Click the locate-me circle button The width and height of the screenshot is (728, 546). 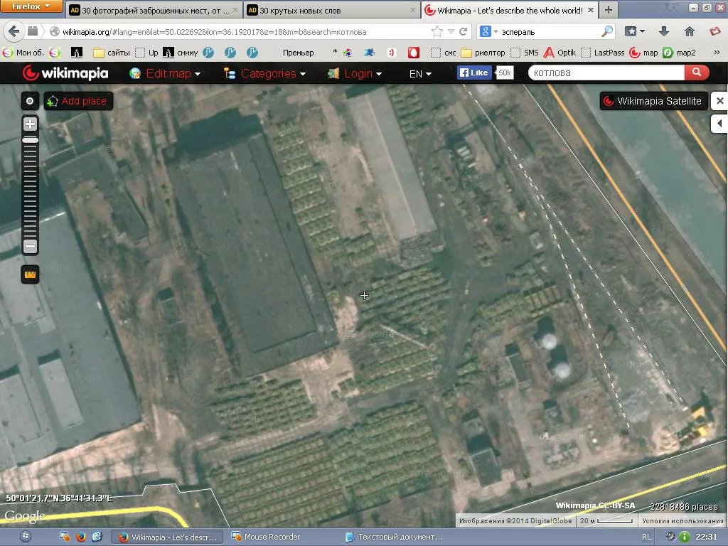point(30,101)
